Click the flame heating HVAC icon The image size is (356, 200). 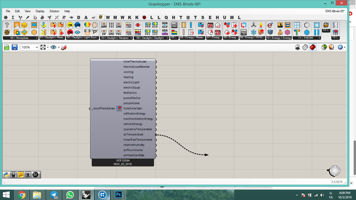coord(261,25)
